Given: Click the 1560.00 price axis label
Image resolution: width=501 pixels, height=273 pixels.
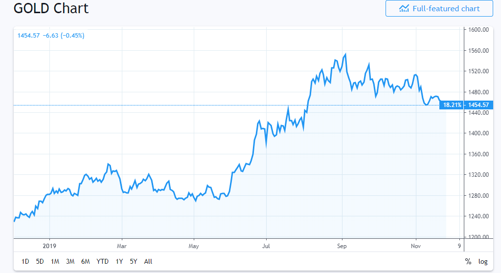Looking at the screenshot, I should pos(478,50).
